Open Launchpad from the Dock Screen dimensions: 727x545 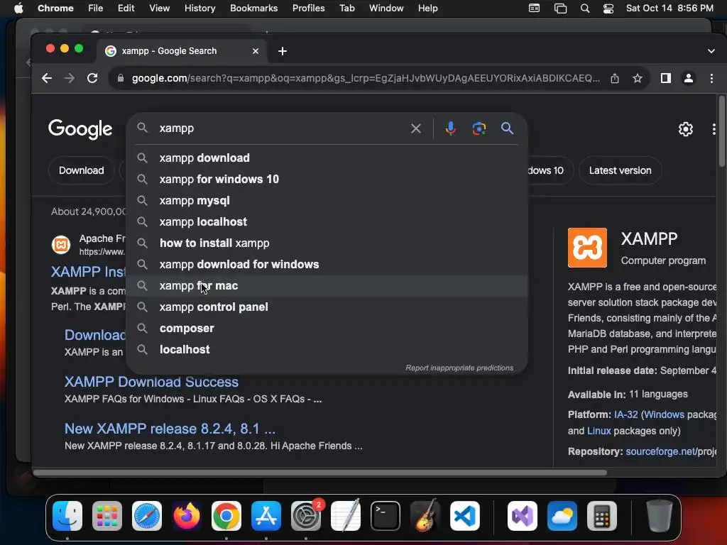[107, 516]
